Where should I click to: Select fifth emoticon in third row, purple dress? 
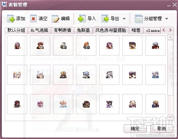point(109,104)
